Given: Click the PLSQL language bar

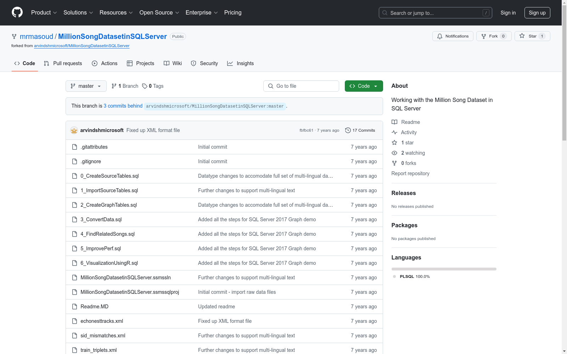Looking at the screenshot, I should [x=444, y=269].
